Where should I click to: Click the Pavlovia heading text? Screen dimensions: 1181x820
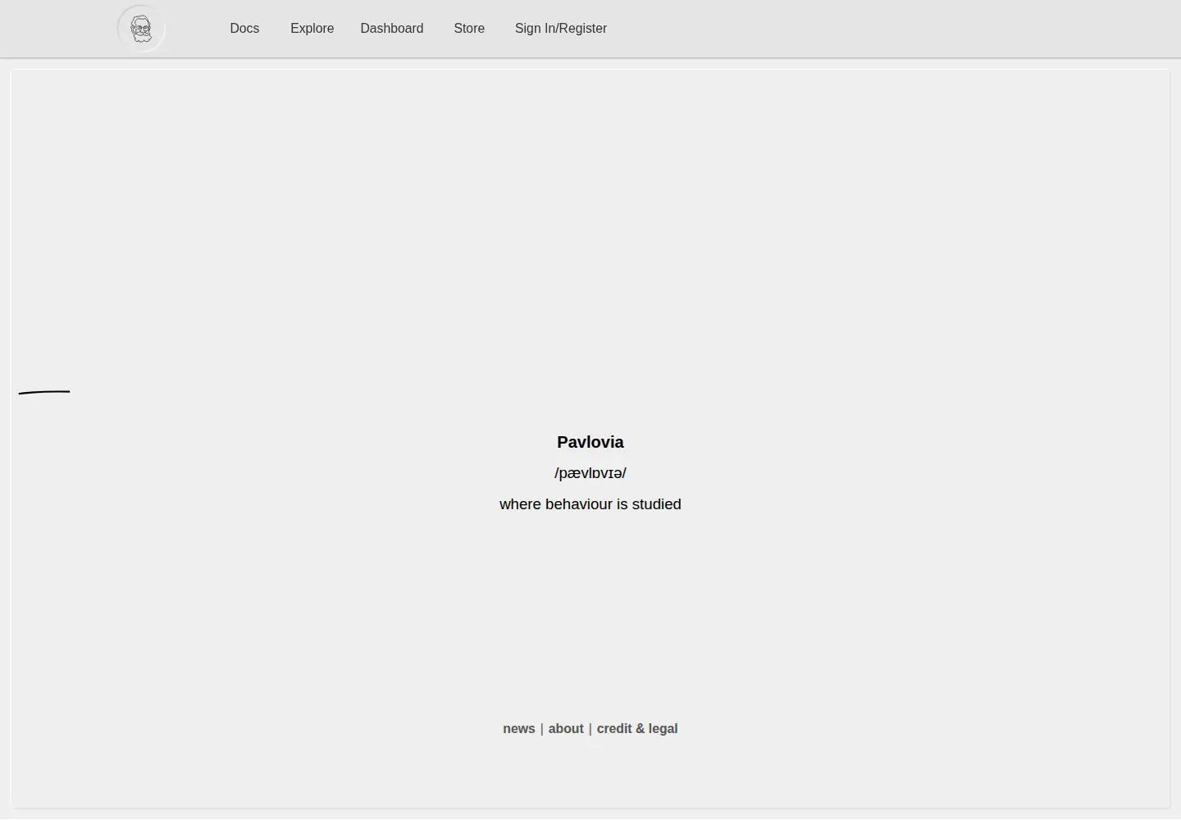point(590,442)
